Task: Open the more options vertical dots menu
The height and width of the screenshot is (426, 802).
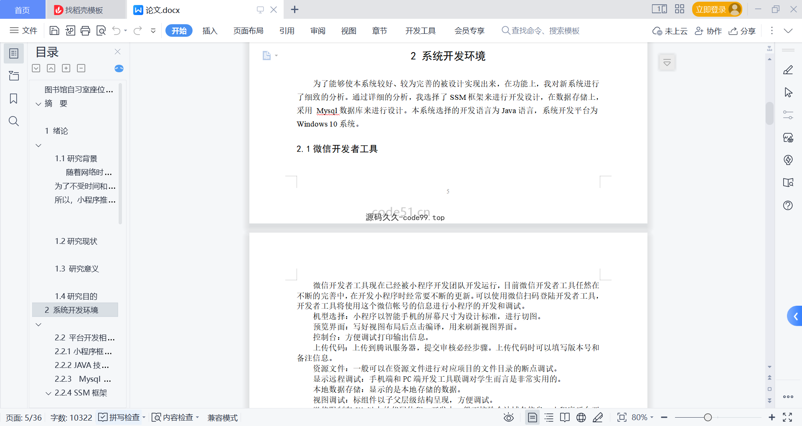Action: [x=772, y=30]
